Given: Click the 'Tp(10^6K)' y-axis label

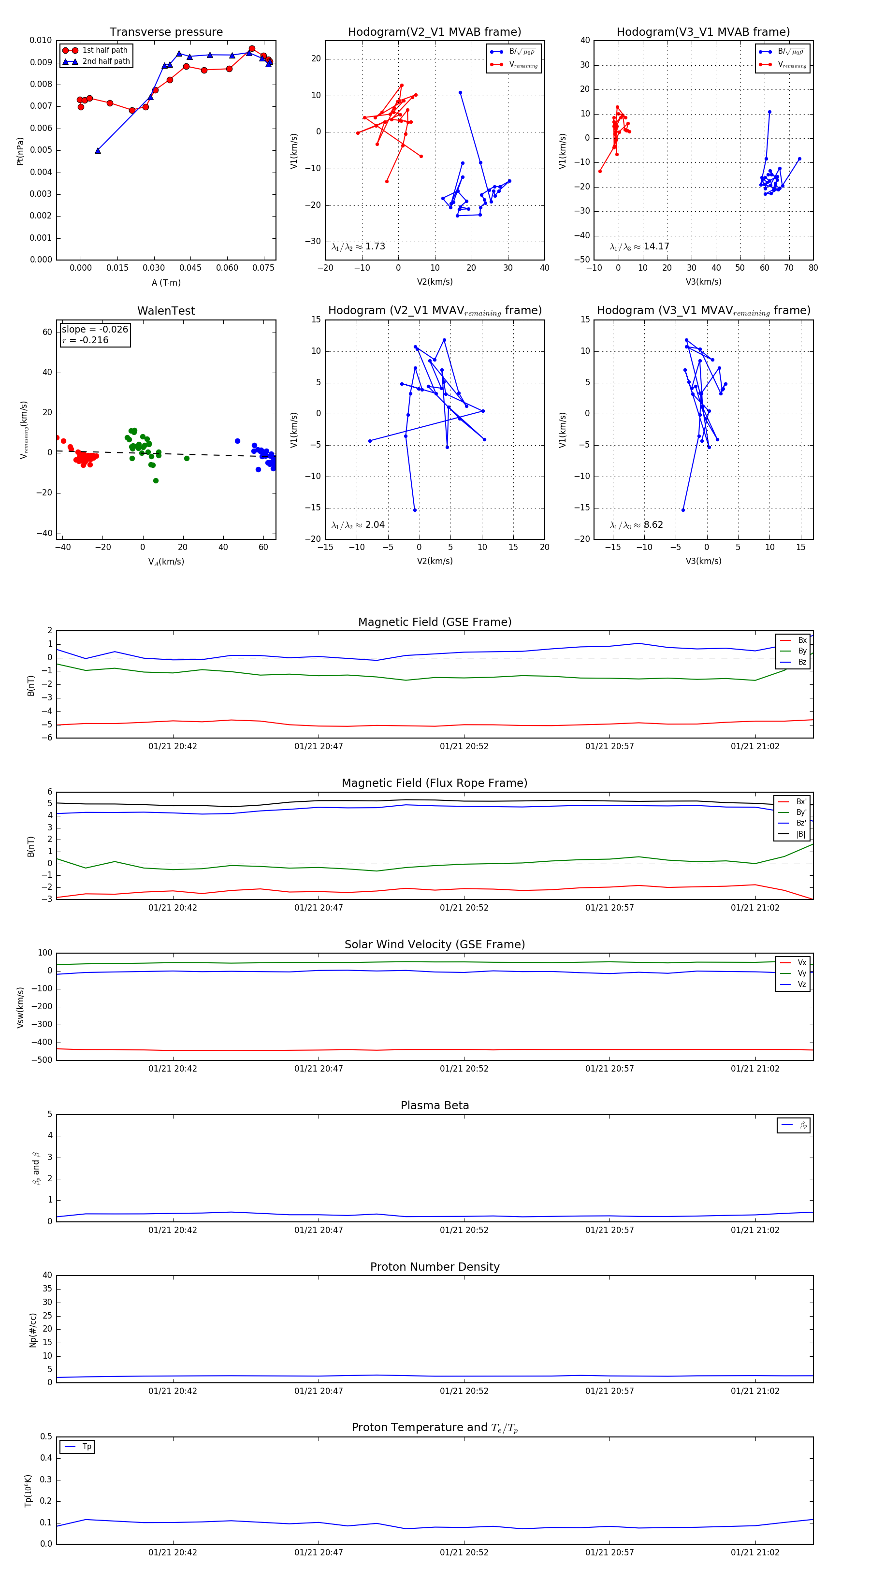Looking at the screenshot, I should click(x=29, y=1491).
